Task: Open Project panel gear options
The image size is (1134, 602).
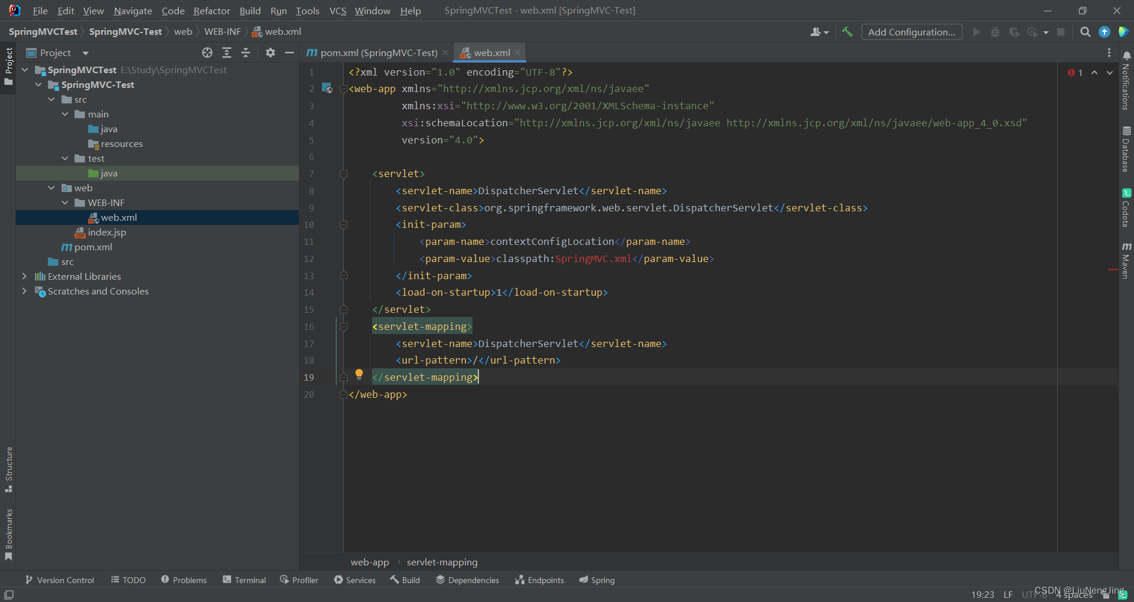Action: (271, 53)
